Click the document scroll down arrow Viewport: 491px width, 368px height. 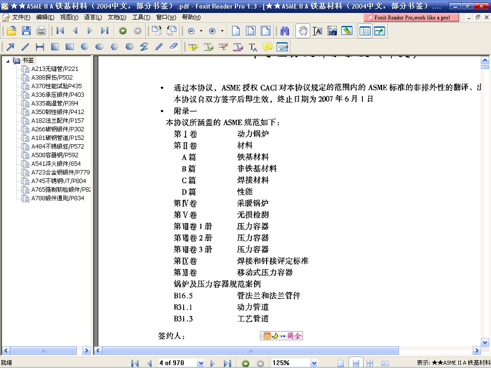485,342
